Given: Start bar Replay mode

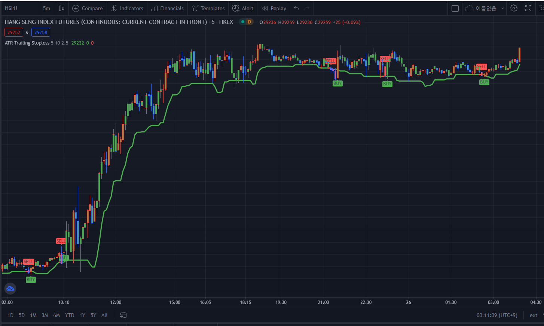Looking at the screenshot, I should coord(274,8).
